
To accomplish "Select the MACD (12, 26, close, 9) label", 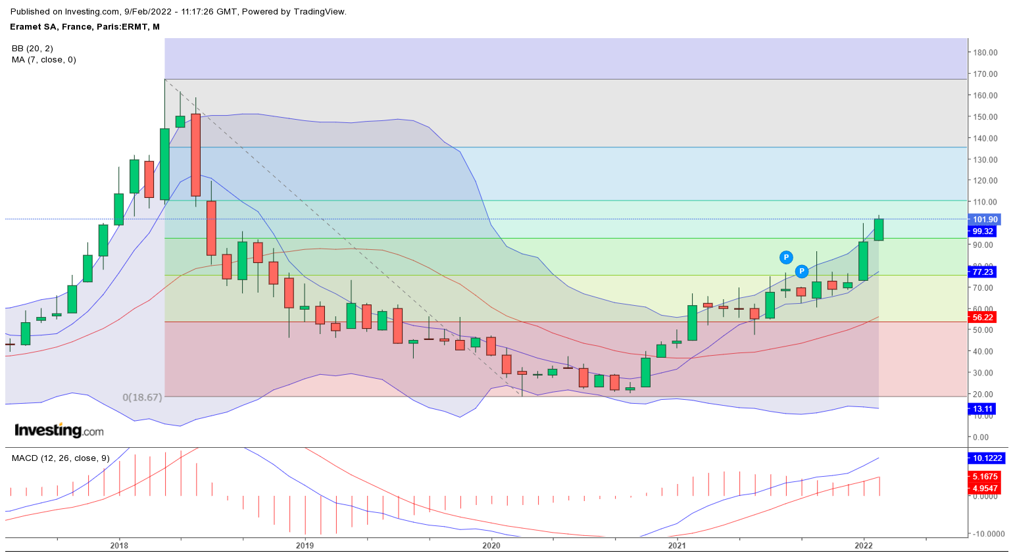I will (61, 458).
